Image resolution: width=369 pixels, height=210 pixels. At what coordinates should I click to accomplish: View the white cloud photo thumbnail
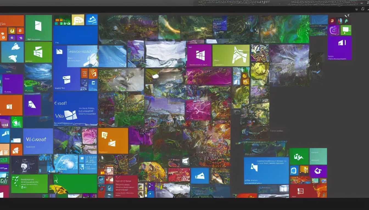[x=166, y=54]
